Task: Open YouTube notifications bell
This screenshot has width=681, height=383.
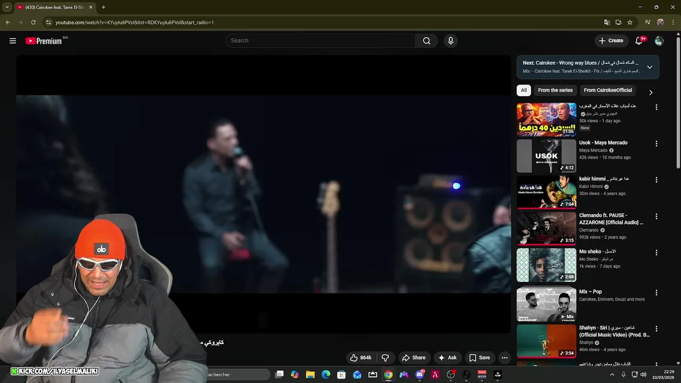Action: pos(640,41)
